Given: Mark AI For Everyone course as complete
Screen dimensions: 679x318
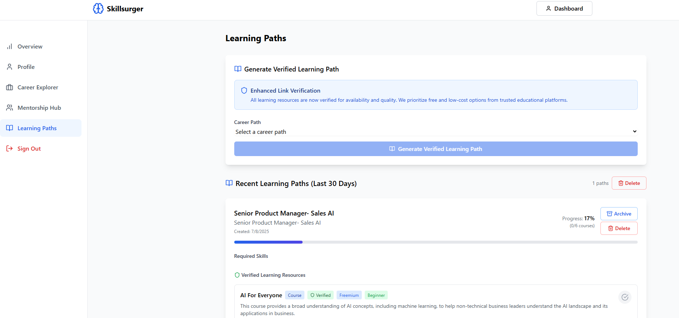Looking at the screenshot, I should coord(625,297).
